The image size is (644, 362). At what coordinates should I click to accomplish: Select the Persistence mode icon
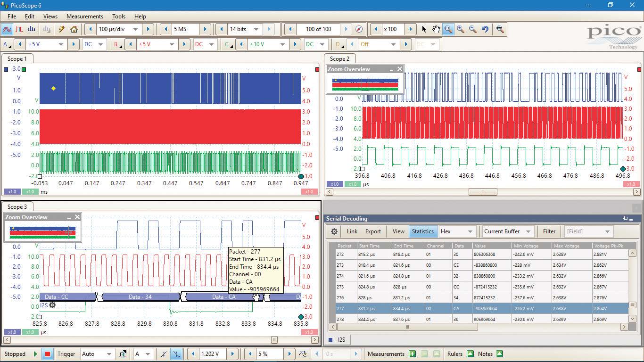19,29
